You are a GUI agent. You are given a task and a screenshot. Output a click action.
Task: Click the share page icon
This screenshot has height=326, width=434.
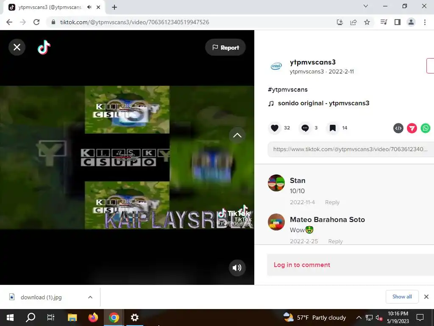pos(353,22)
